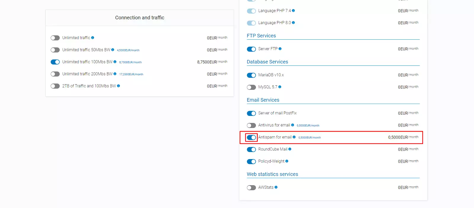Click info icon next to Unlimited traffic
Image resolution: width=474 pixels, height=208 pixels.
pos(93,38)
